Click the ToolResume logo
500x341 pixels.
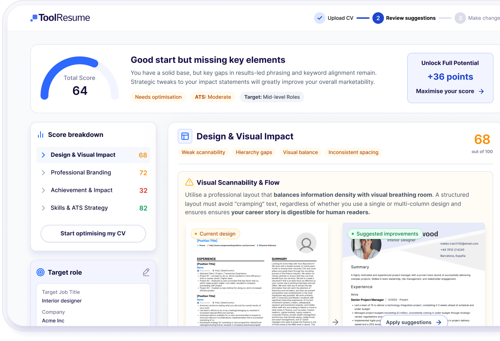60,18
